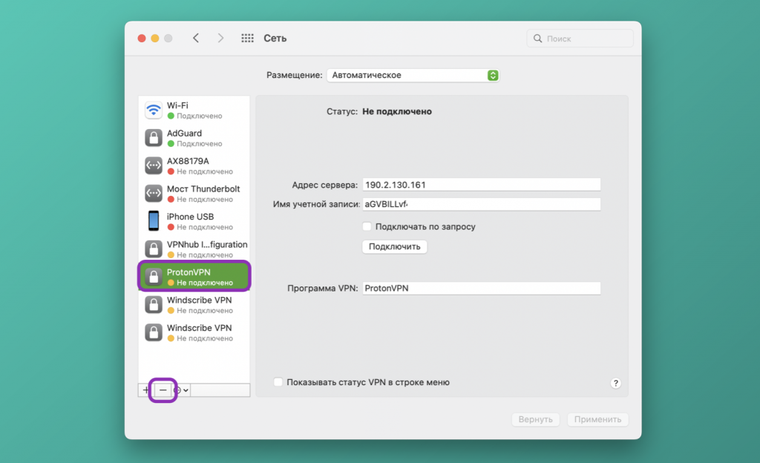The height and width of the screenshot is (463, 760).
Task: Go back with the left arrow
Action: [x=196, y=39]
